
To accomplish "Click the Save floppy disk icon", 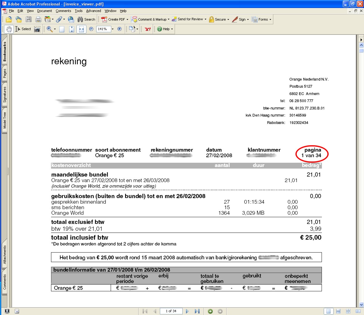I will 28,19.
